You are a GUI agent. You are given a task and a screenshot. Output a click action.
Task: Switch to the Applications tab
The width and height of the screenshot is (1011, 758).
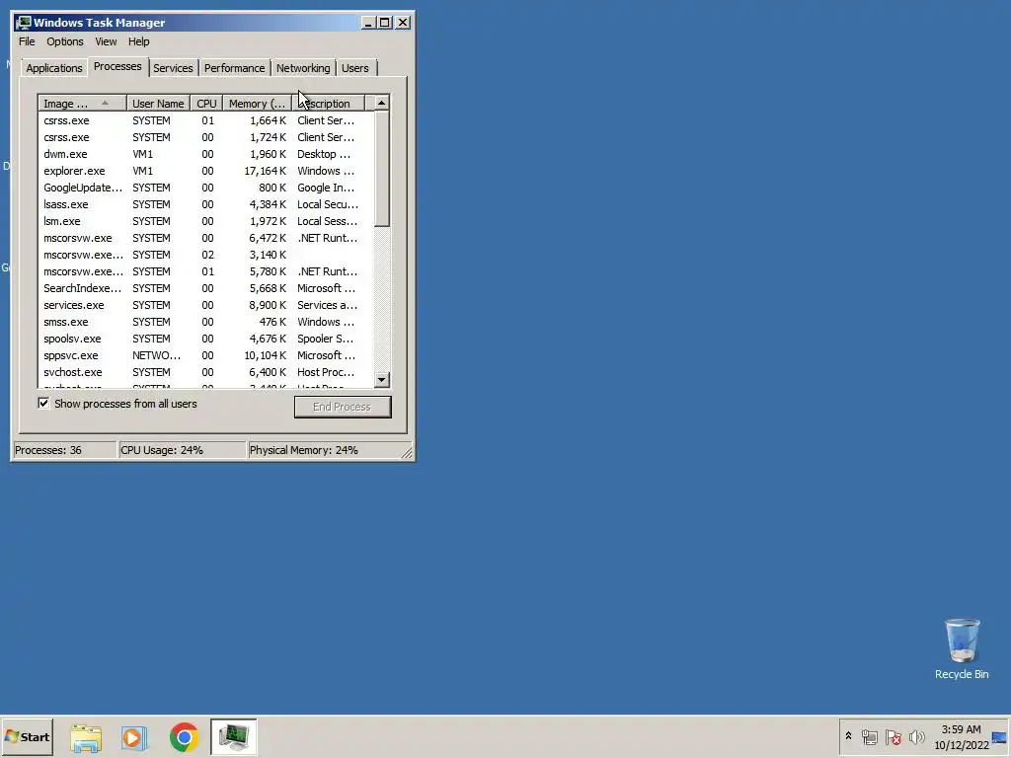(x=54, y=68)
